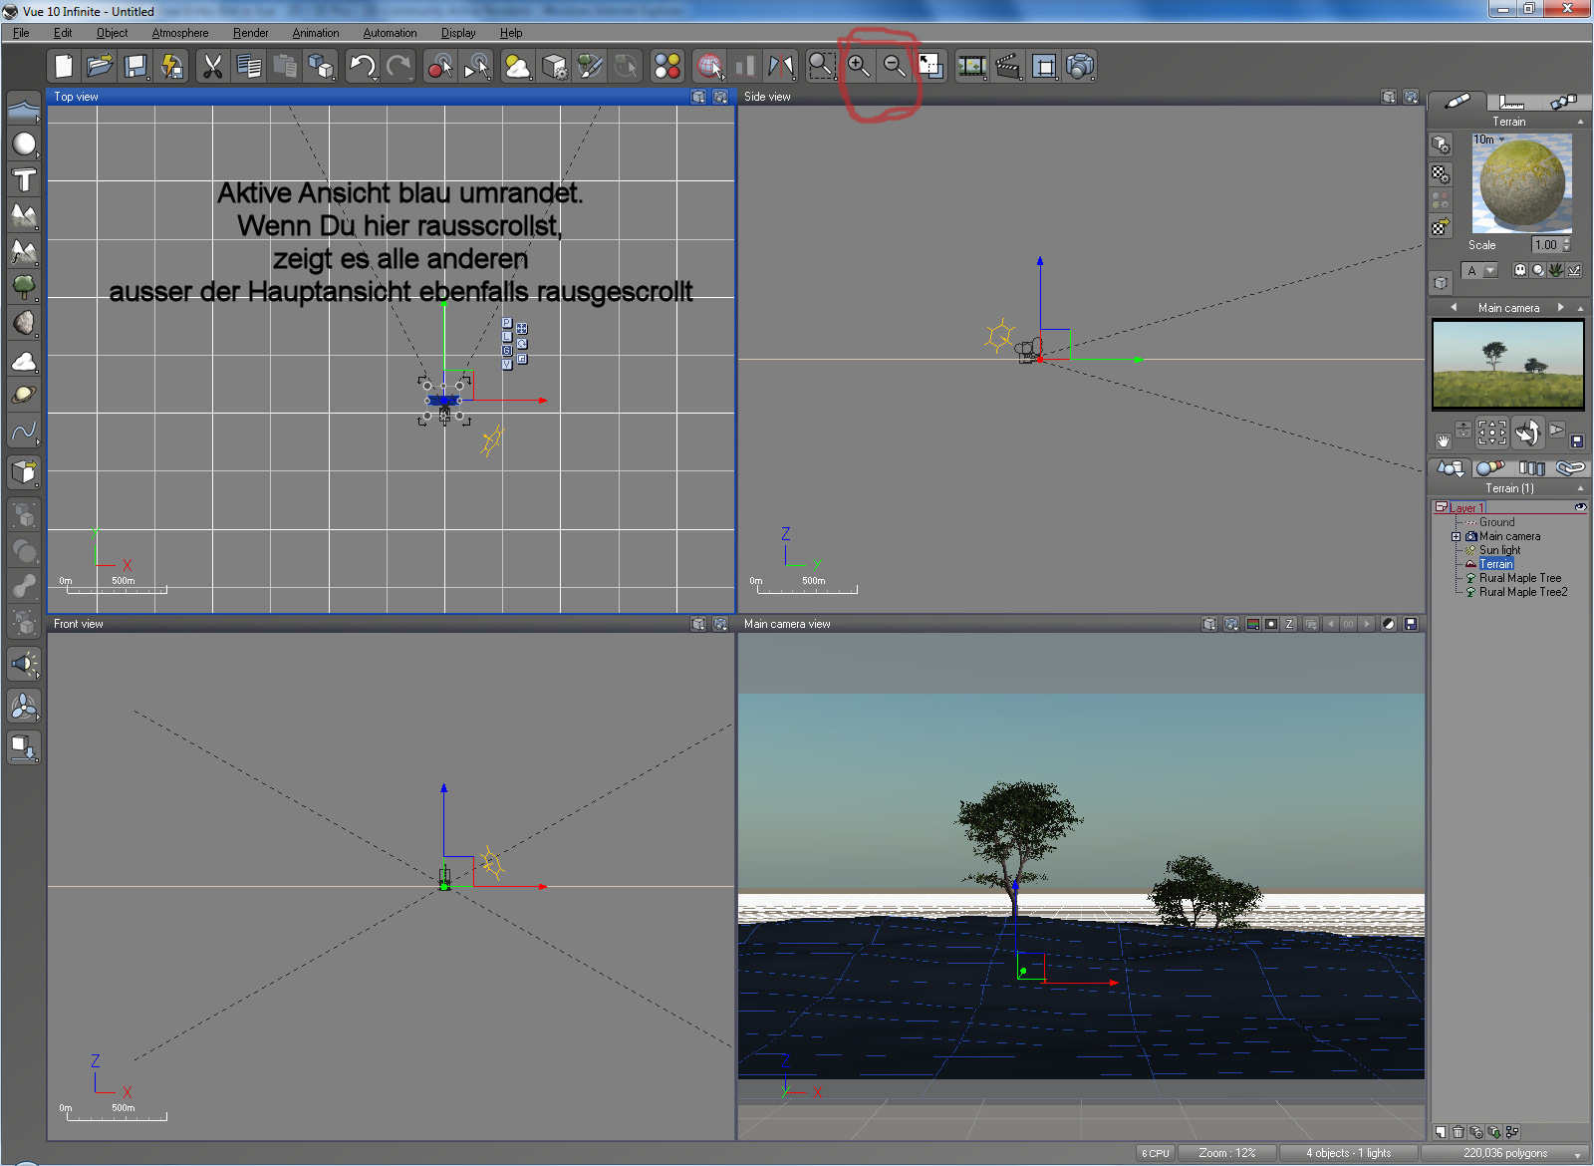
Task: Open the Atmosphere menu
Action: [x=180, y=33]
